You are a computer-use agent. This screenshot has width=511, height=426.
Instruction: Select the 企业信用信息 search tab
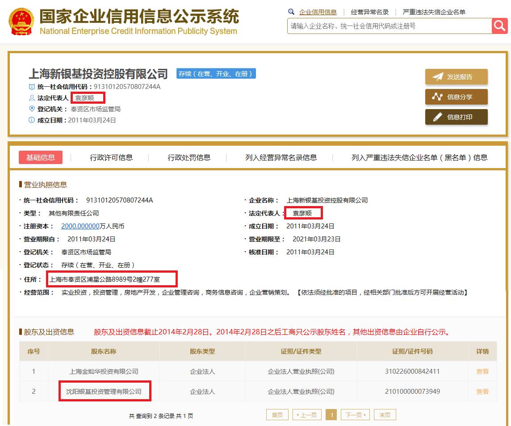318,12
